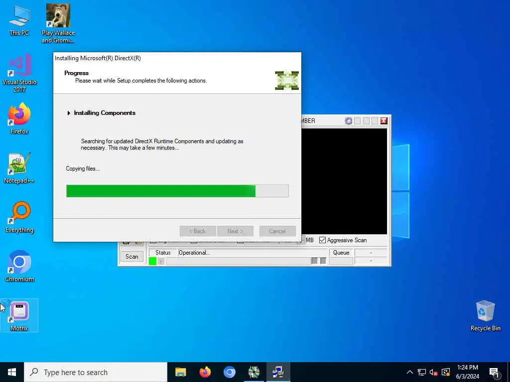Click the Status label in background window
The height and width of the screenshot is (382, 510).
click(163, 253)
